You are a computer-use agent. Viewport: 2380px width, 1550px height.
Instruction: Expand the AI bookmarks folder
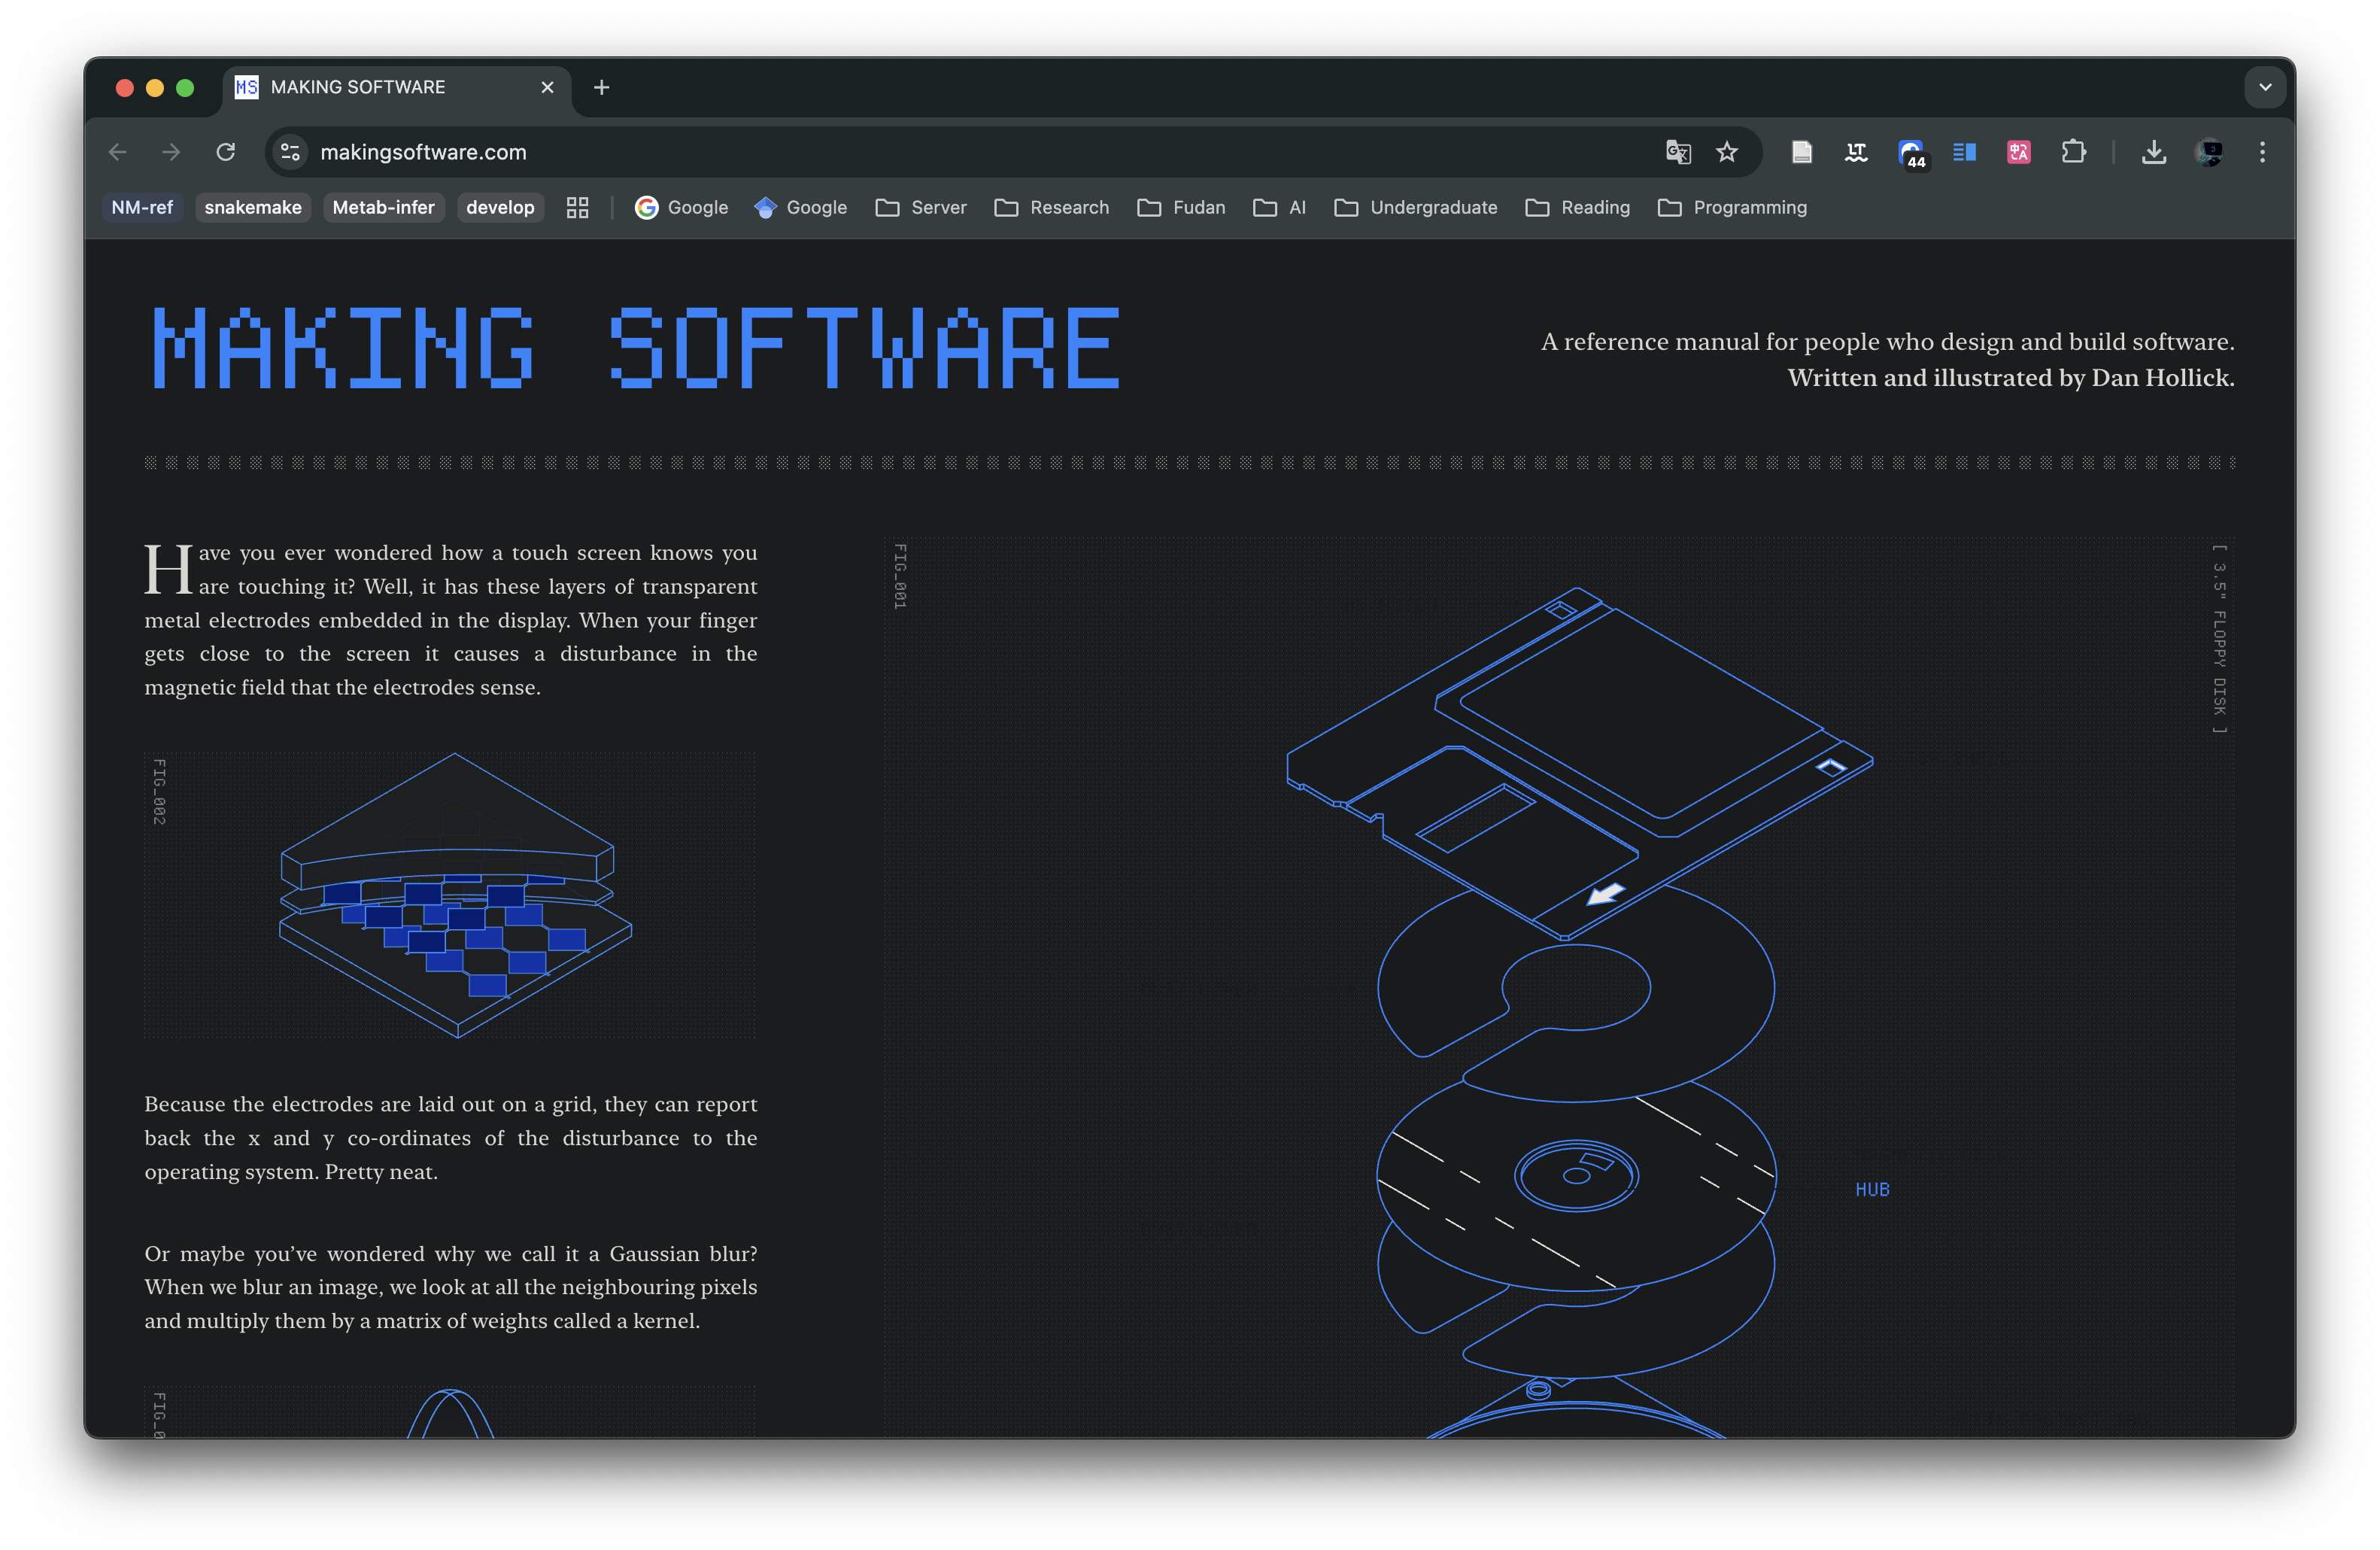1280,207
